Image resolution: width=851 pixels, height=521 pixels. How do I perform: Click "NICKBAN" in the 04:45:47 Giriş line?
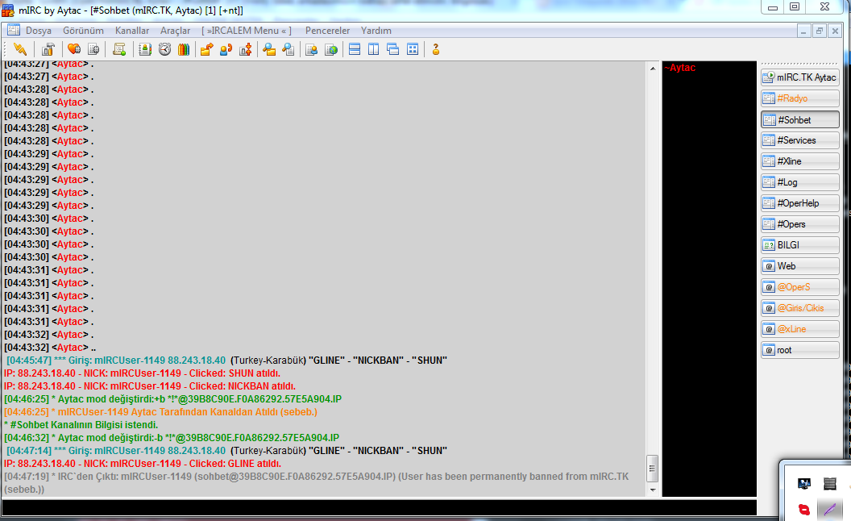coord(378,361)
